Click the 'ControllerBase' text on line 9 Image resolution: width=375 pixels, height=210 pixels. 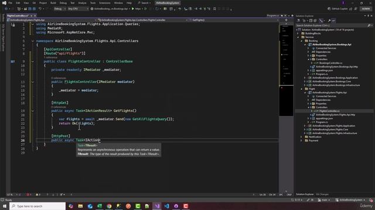[119, 61]
